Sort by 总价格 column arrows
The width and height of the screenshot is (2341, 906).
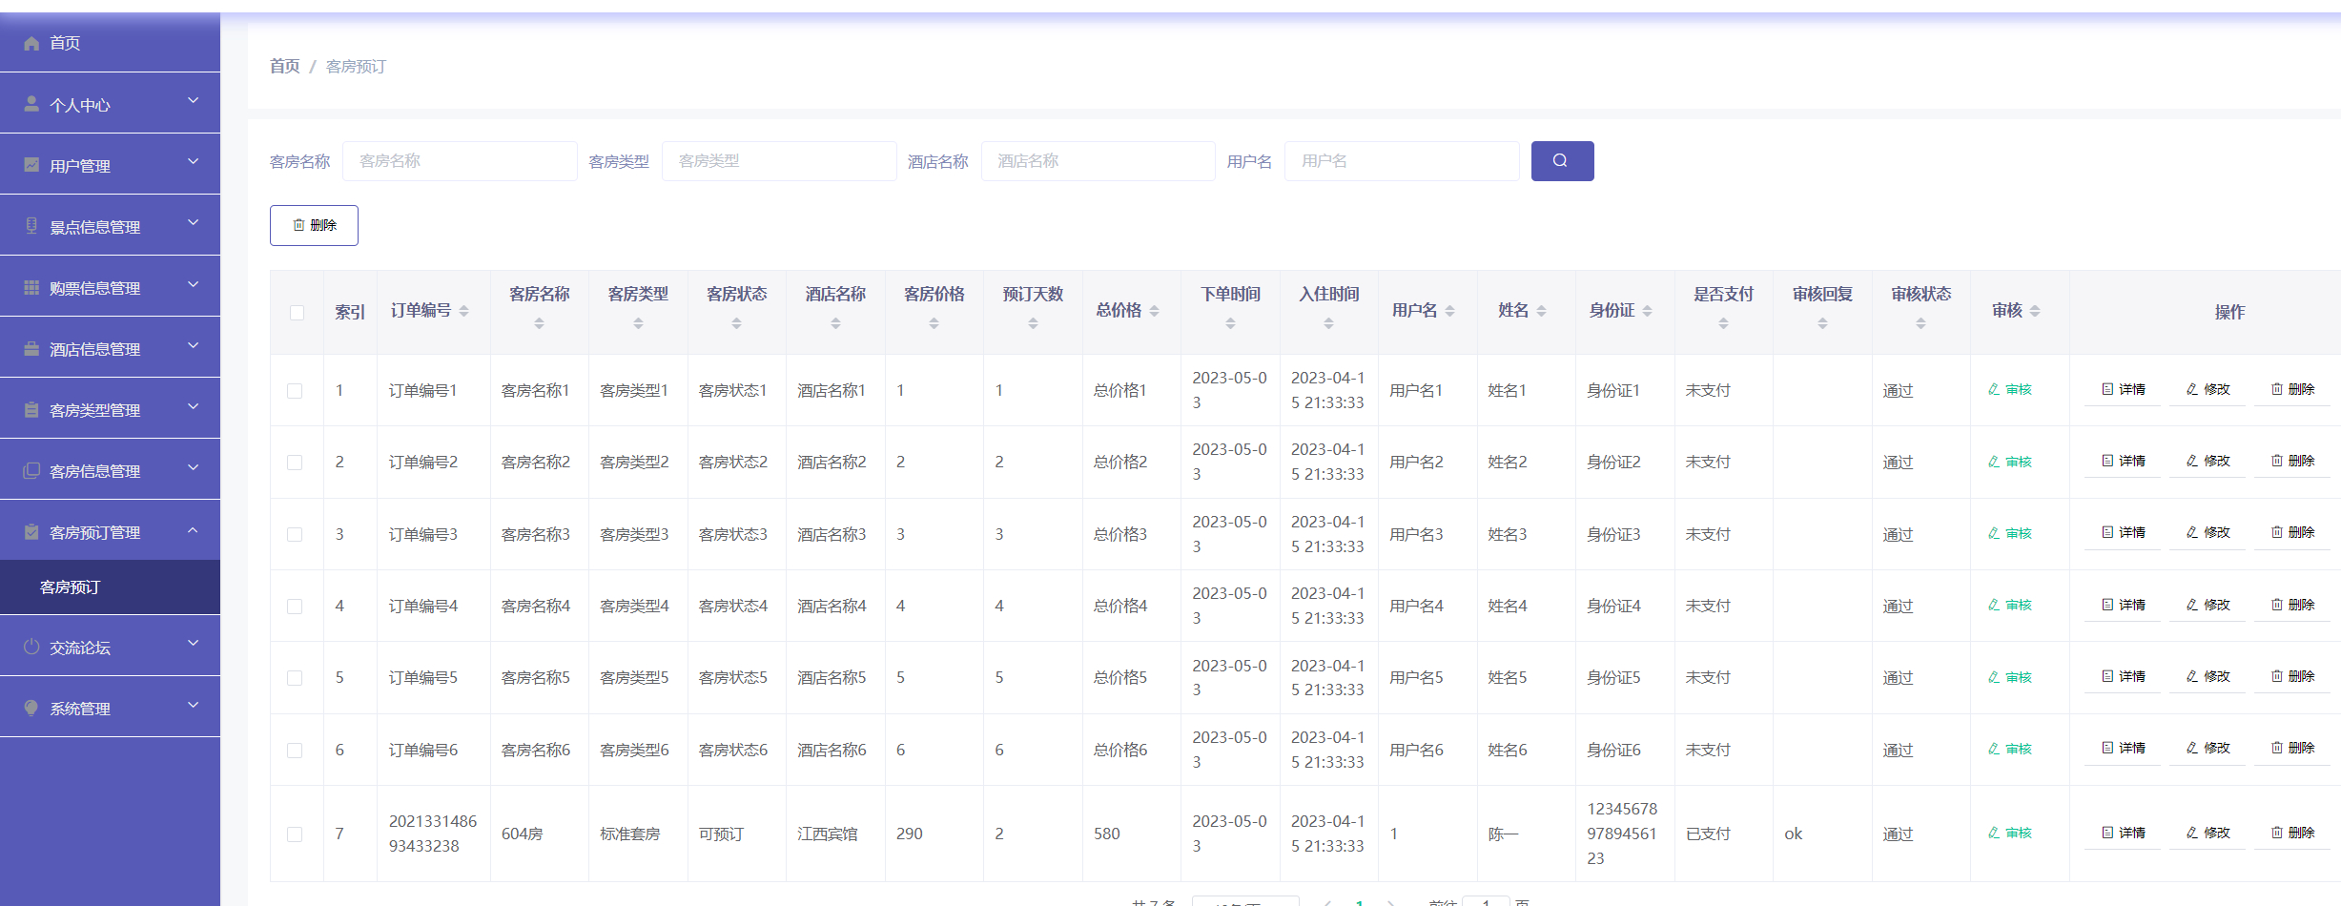(1154, 311)
